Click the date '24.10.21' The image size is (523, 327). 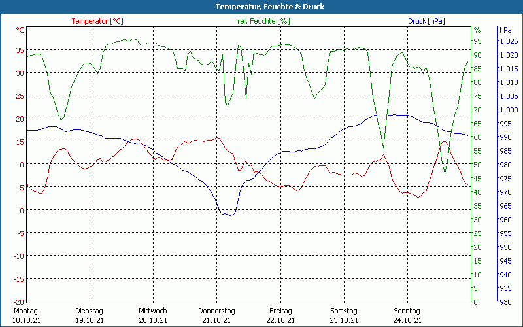point(407,320)
